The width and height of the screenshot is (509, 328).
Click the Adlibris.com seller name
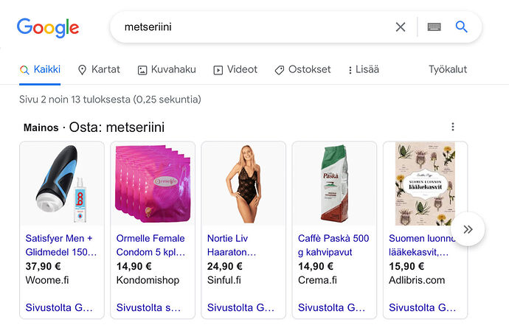pos(417,280)
